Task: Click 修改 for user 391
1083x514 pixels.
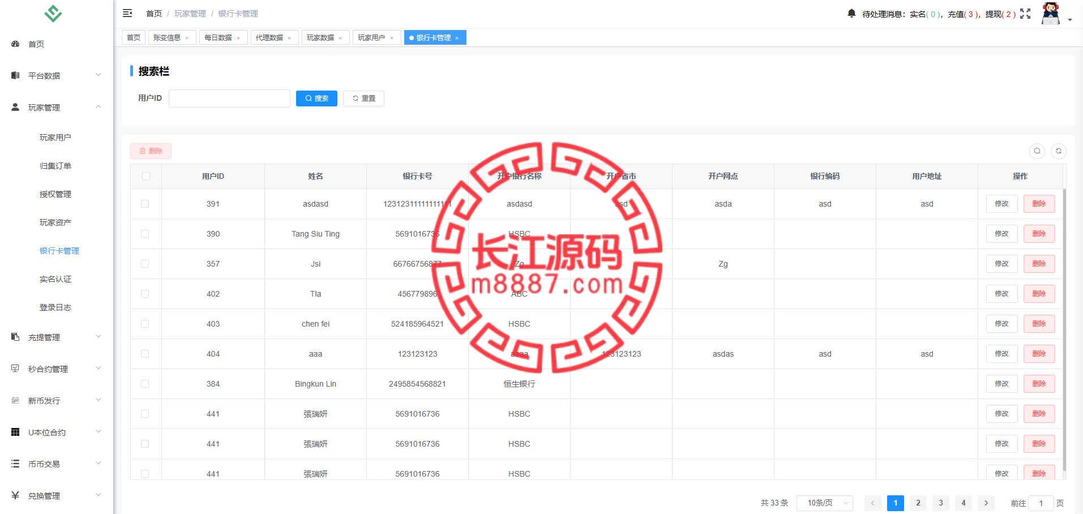Action: [1002, 204]
